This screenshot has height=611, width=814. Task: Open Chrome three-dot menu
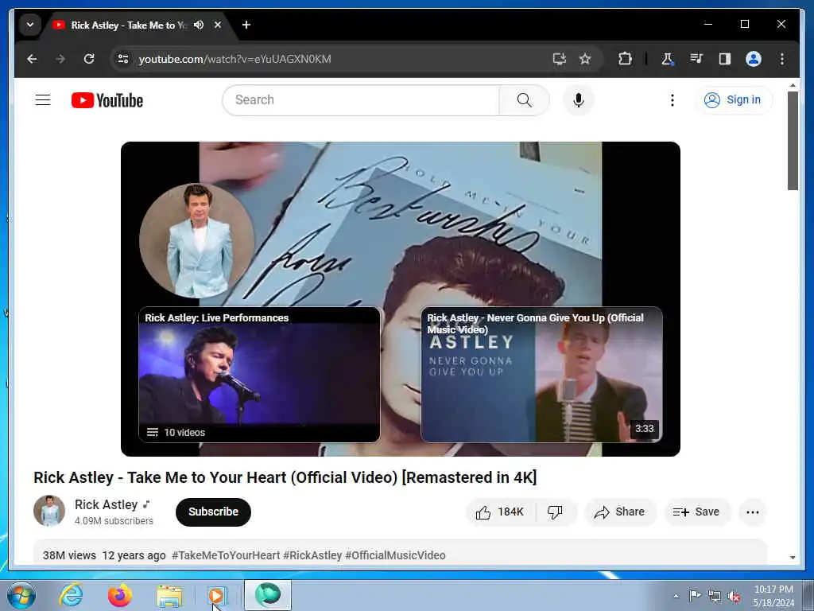(x=782, y=59)
